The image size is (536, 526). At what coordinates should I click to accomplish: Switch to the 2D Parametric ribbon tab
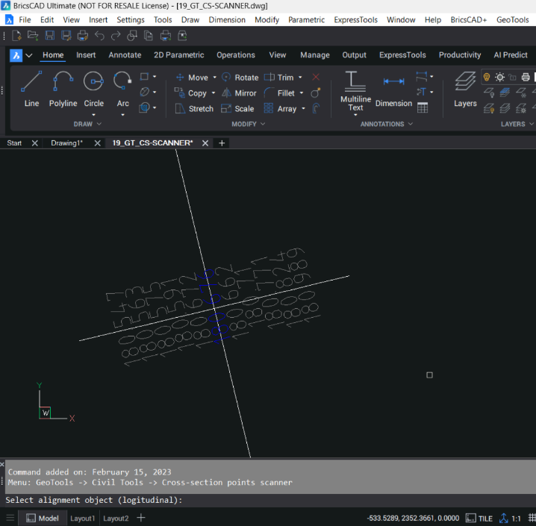(x=178, y=55)
